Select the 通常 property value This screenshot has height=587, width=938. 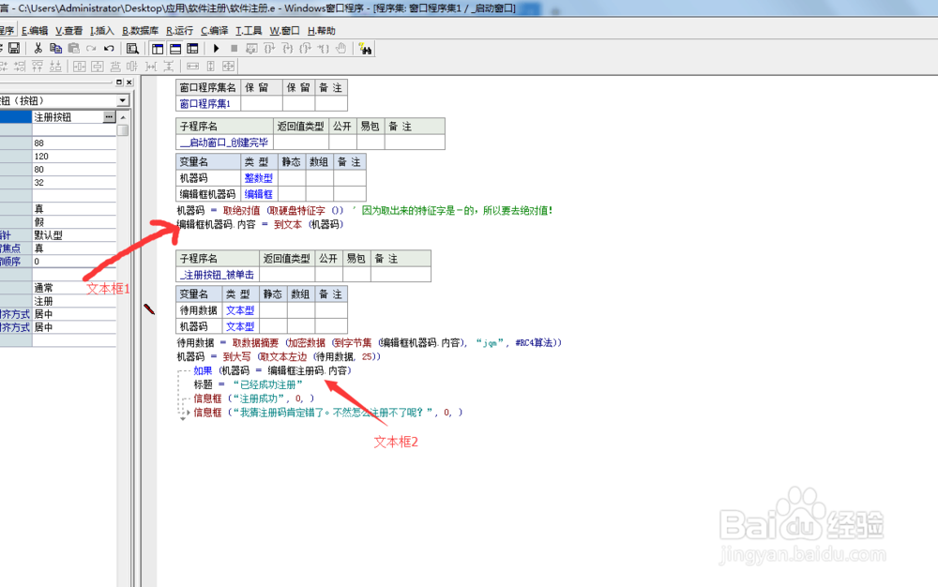pos(74,288)
